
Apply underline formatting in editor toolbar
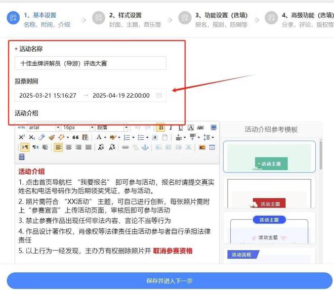pos(181,128)
